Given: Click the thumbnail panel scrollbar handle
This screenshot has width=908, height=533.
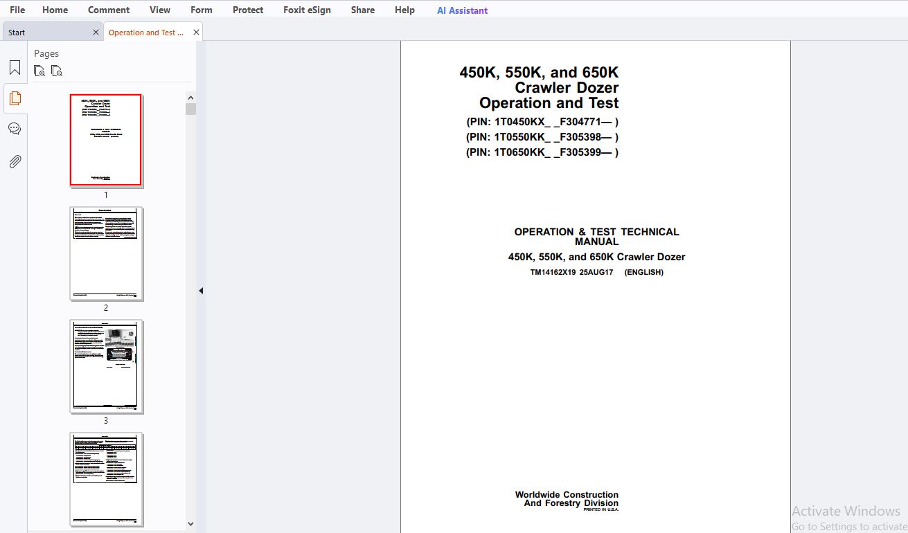Looking at the screenshot, I should (190, 109).
